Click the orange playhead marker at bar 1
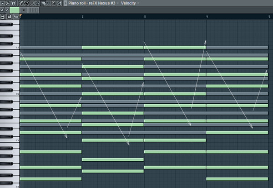Viewport: 273px width, 188px height. tap(21, 15)
